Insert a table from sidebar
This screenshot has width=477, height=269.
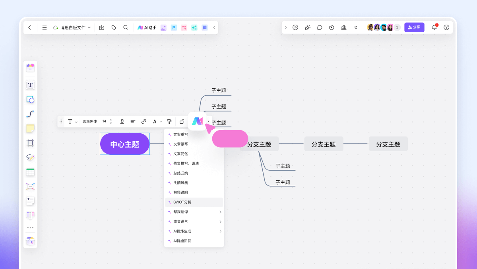coord(30,172)
